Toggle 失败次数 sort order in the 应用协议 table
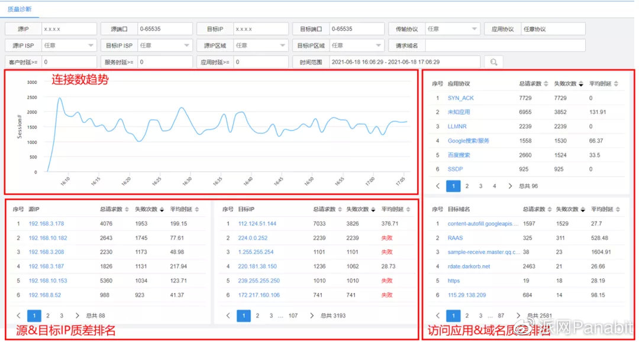Screen dimensions: 639x342 point(580,84)
